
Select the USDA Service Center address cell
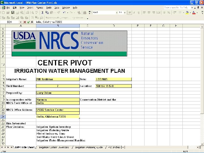click(58, 110)
